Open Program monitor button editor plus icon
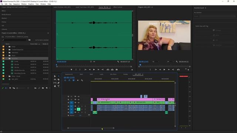The width and height of the screenshot is (237, 133). click(x=188, y=70)
